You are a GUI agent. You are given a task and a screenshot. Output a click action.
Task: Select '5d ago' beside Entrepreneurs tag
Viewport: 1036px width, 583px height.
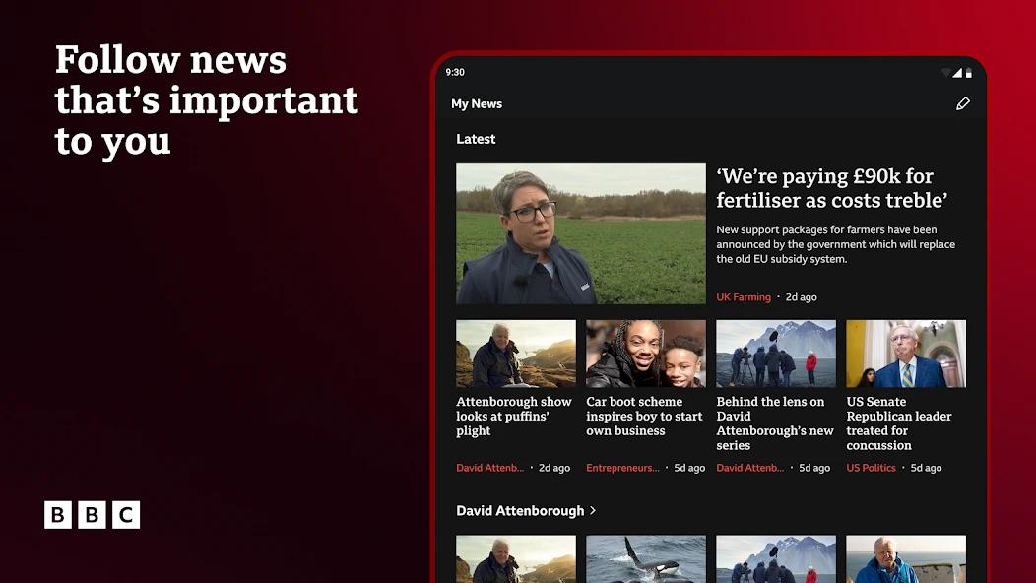pos(689,468)
